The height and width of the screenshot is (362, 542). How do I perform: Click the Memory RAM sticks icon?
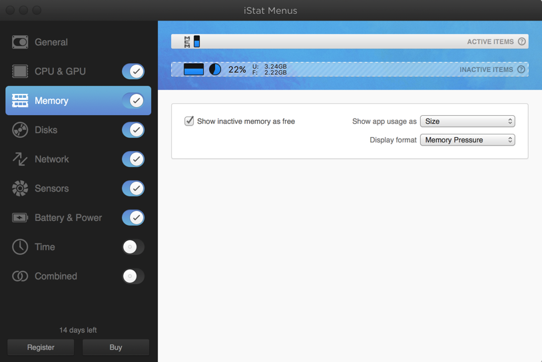[x=20, y=100]
